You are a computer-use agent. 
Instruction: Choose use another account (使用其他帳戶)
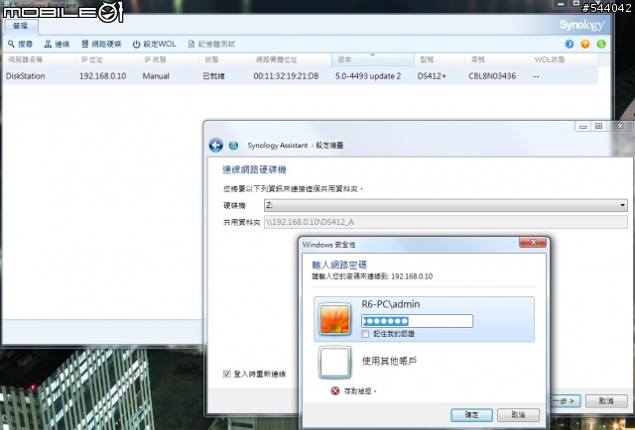coord(389,361)
